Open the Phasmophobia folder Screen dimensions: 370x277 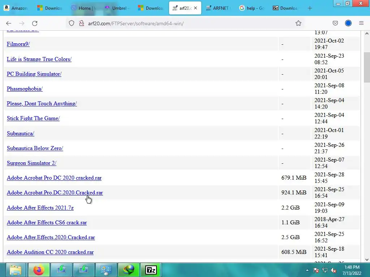pyautogui.click(x=25, y=89)
